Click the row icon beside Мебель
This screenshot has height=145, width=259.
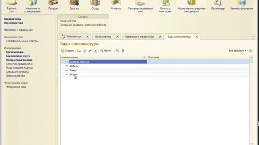66,66
